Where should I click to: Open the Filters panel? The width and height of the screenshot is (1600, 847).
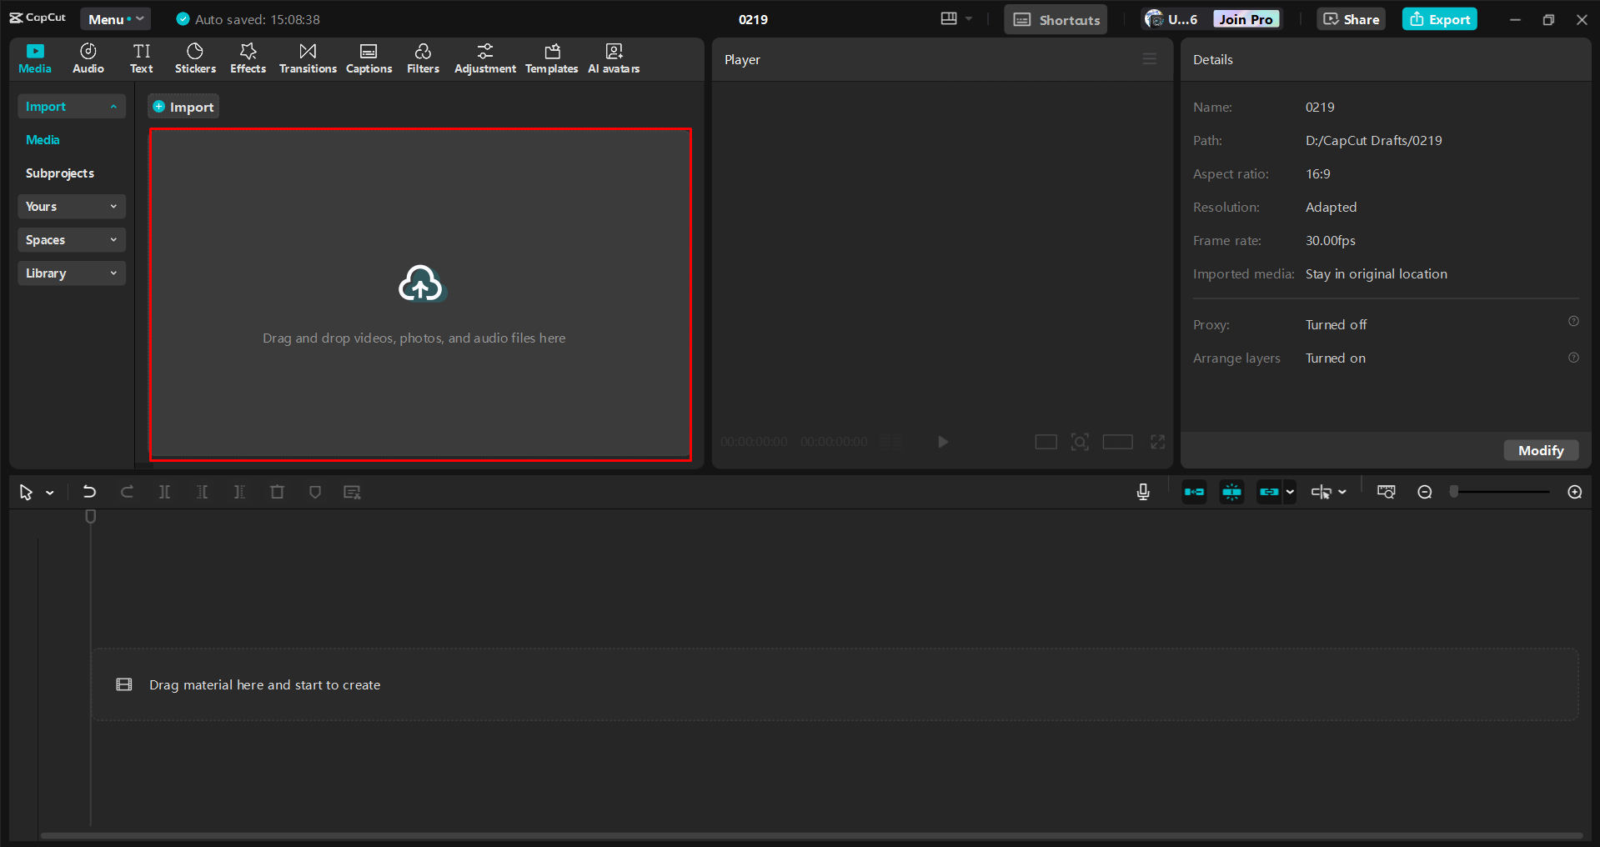[423, 58]
